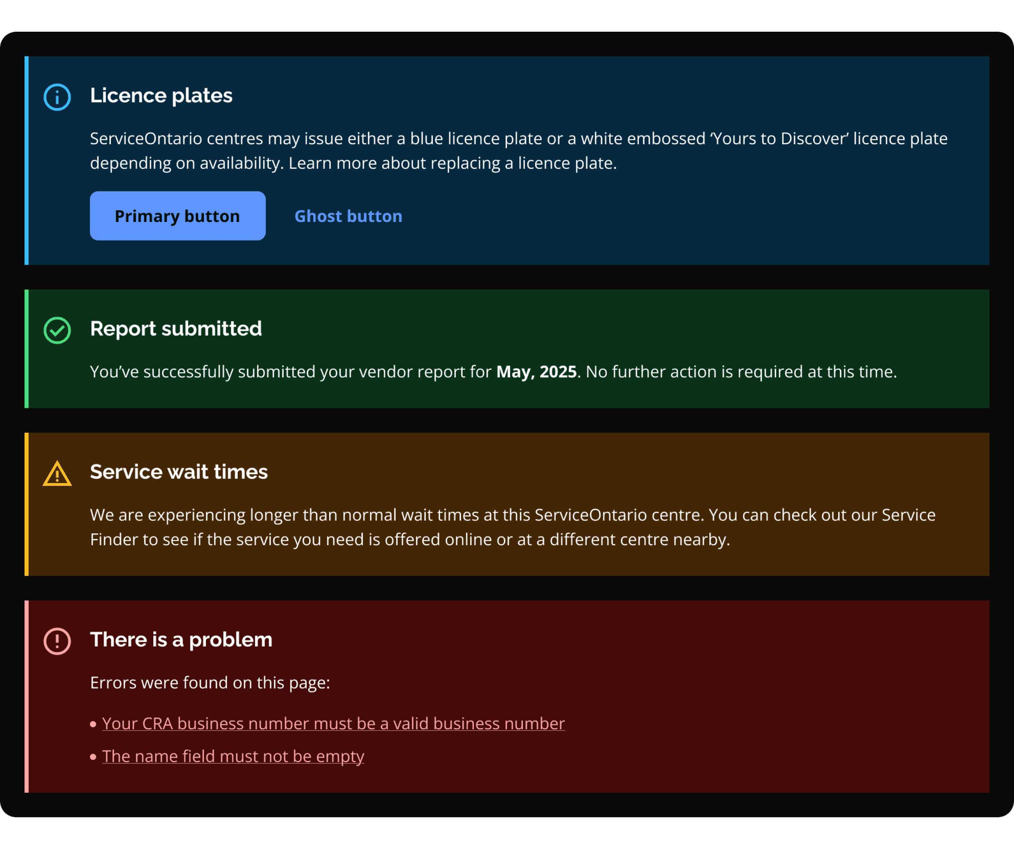Click the Report submitted heading
Viewport: 1014px width, 849px height.
176,329
